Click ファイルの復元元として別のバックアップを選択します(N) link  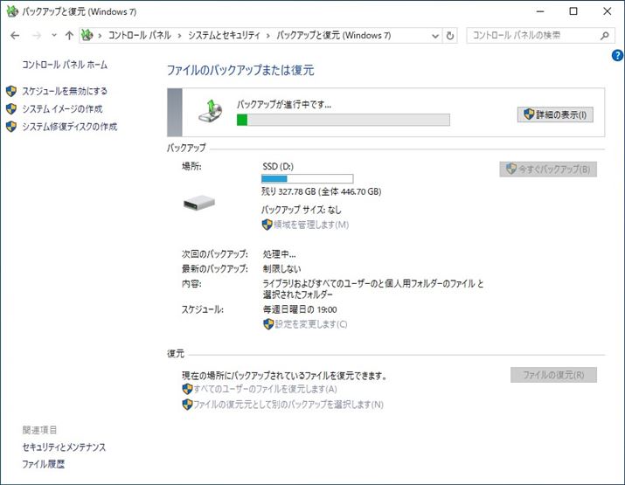point(288,405)
